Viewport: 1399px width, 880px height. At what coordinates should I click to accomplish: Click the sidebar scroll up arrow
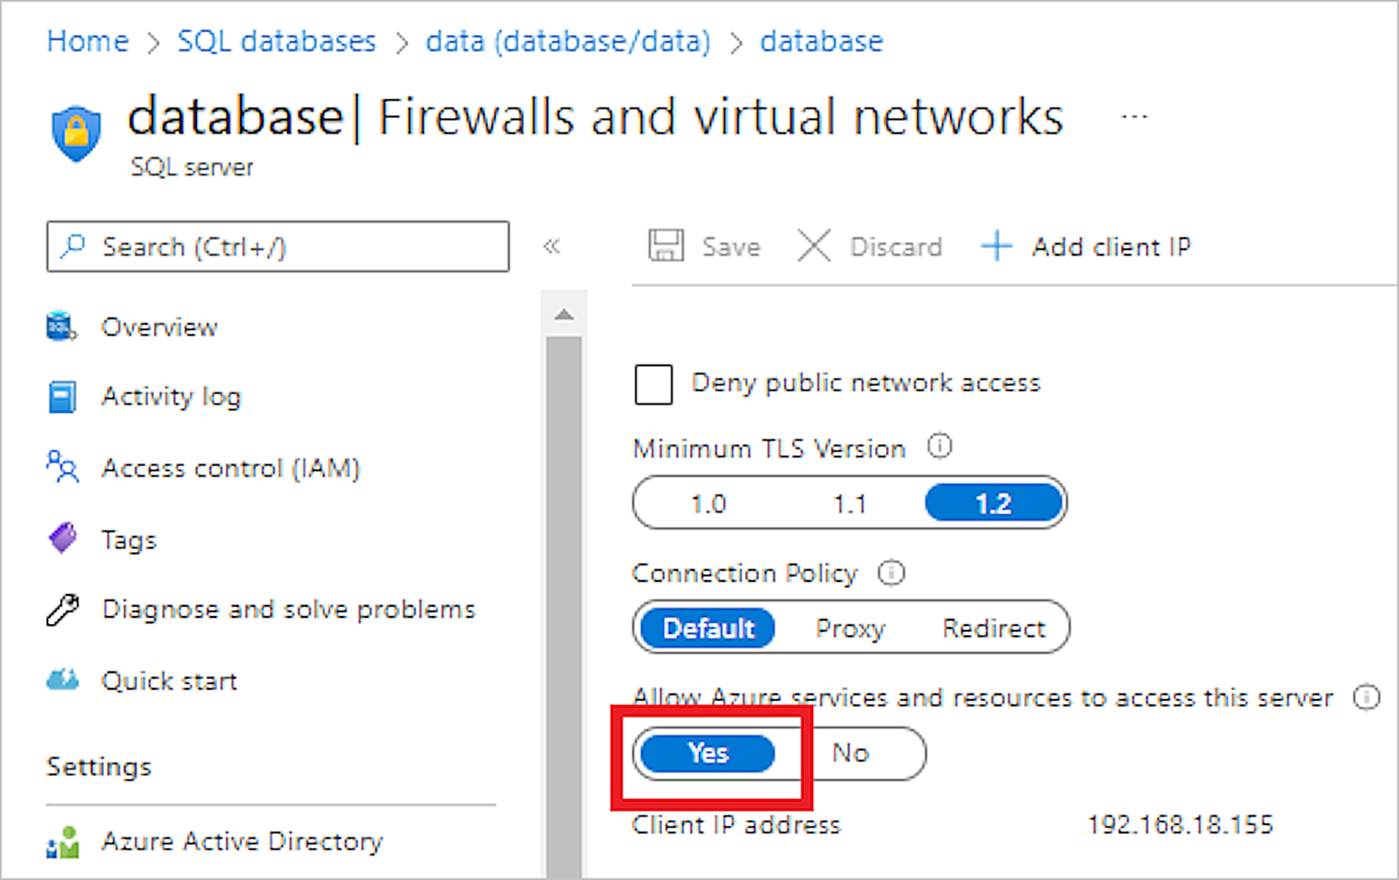pyautogui.click(x=564, y=314)
